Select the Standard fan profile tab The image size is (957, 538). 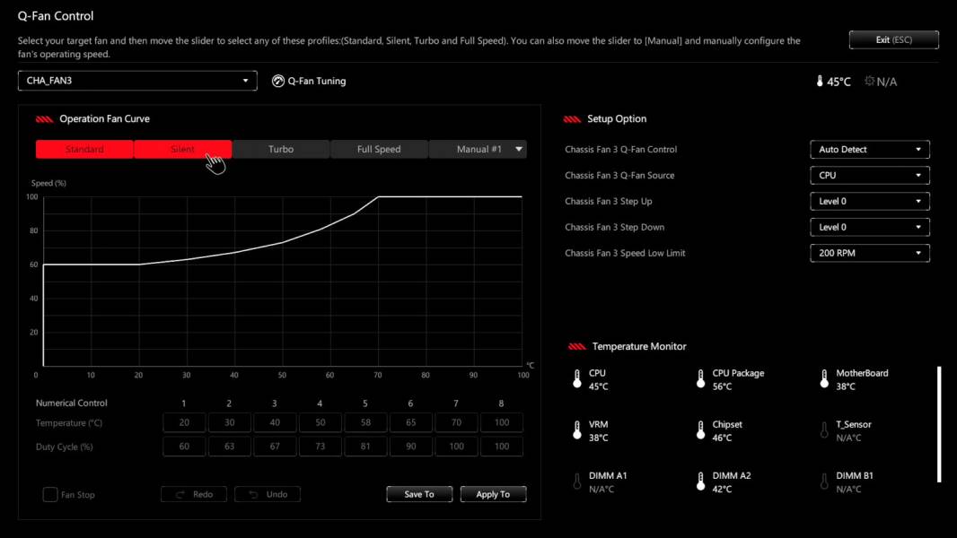coord(84,149)
